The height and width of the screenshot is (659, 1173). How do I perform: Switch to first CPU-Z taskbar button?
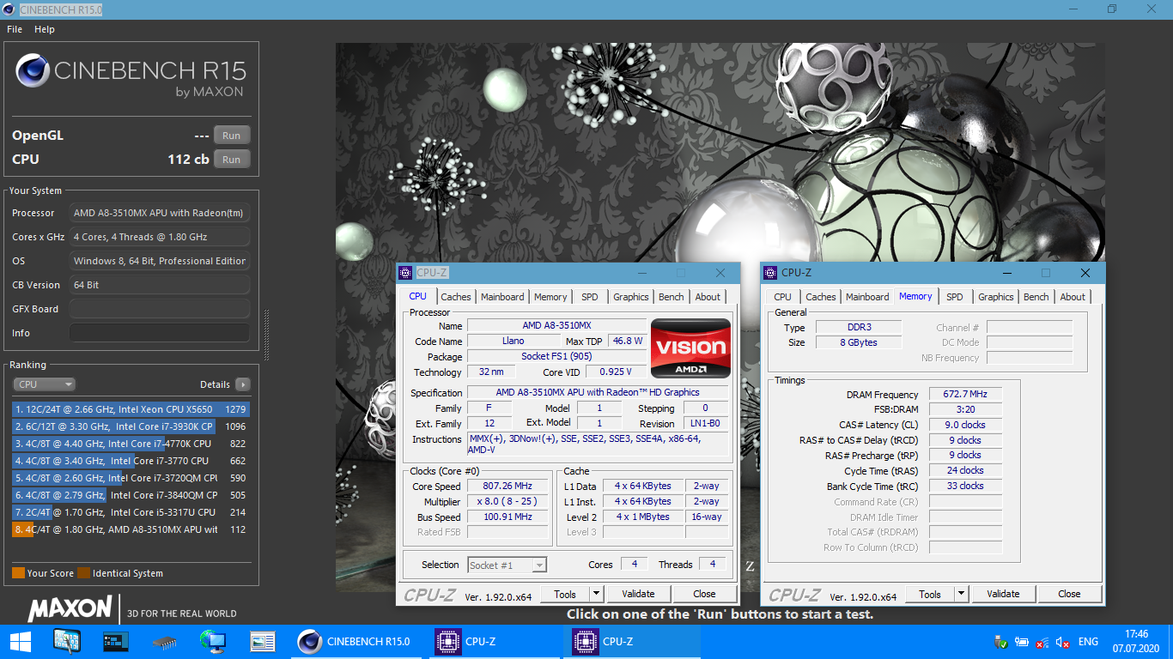[x=495, y=641]
